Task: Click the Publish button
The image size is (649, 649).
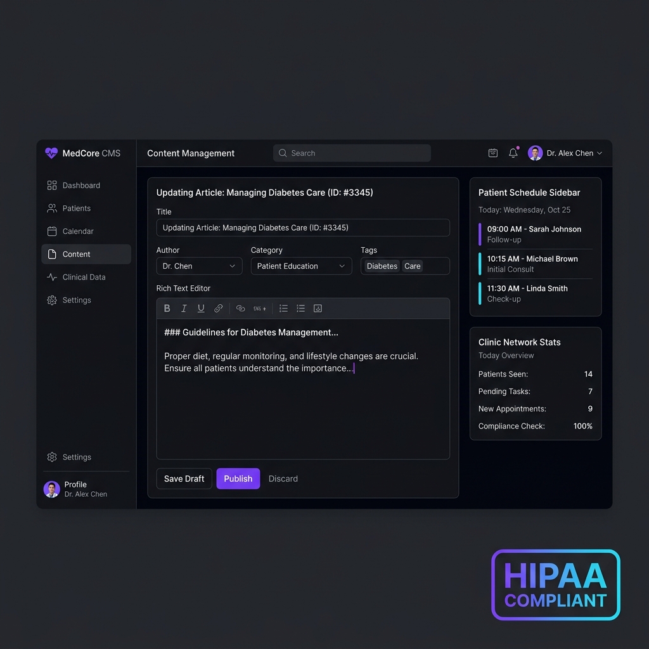Action: (238, 479)
